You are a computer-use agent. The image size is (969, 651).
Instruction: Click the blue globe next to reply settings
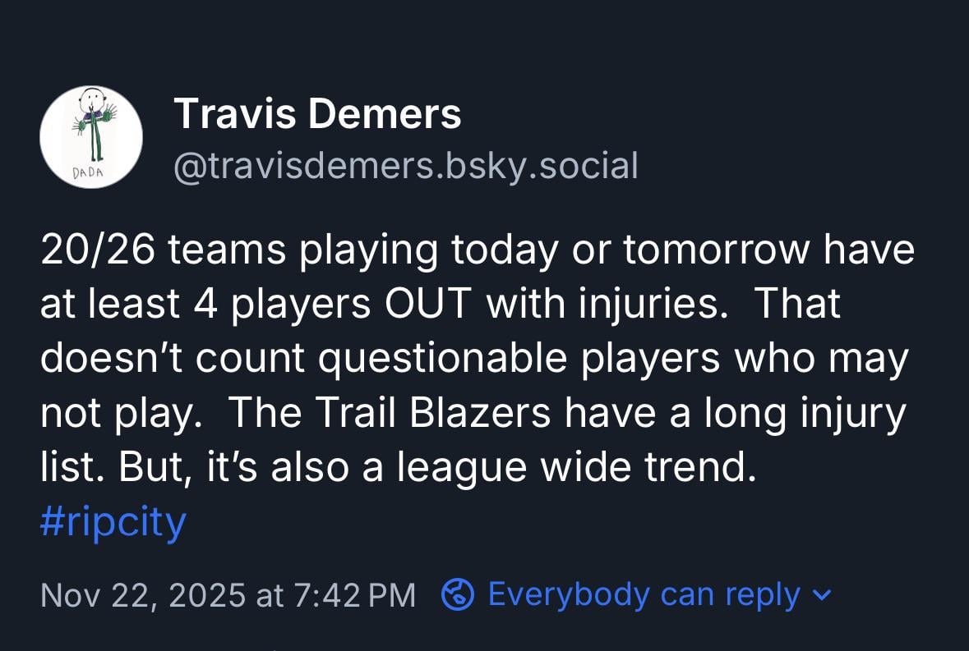click(457, 594)
